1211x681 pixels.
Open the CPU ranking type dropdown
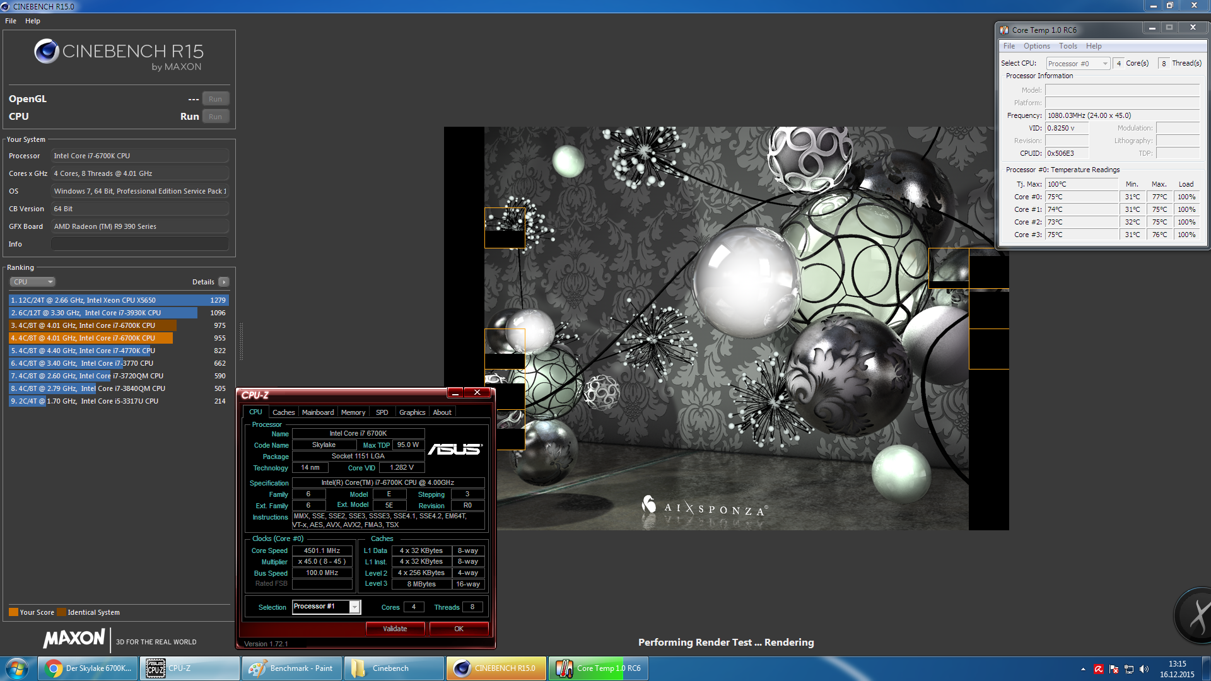[x=33, y=282]
